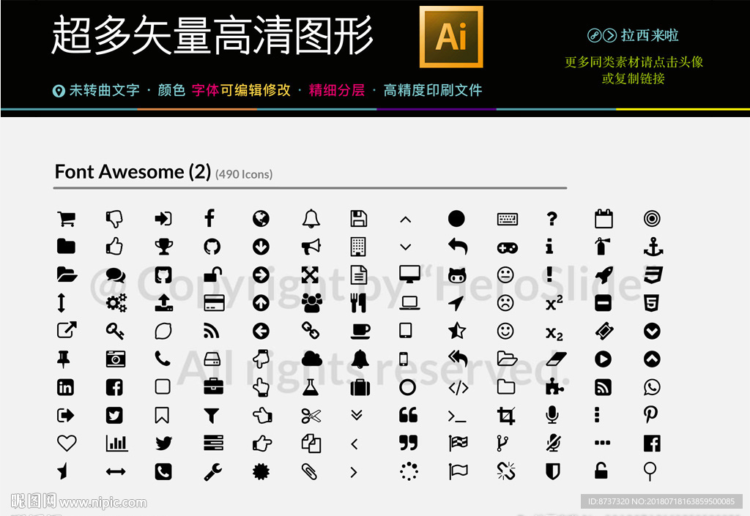Click the checkered flag icon
This screenshot has height=516, width=750.
[458, 444]
